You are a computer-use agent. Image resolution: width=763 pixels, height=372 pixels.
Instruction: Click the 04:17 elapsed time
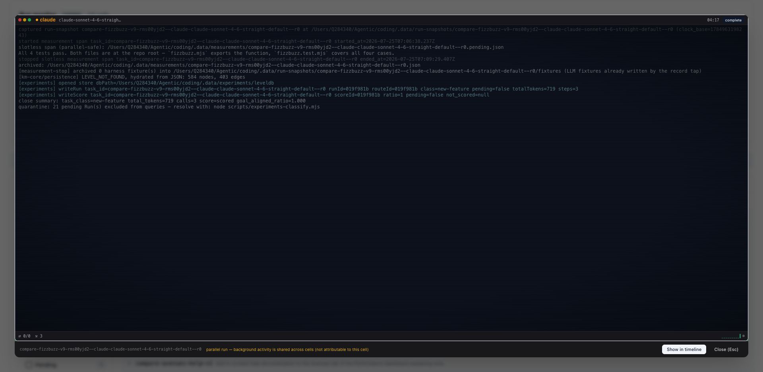coord(713,20)
